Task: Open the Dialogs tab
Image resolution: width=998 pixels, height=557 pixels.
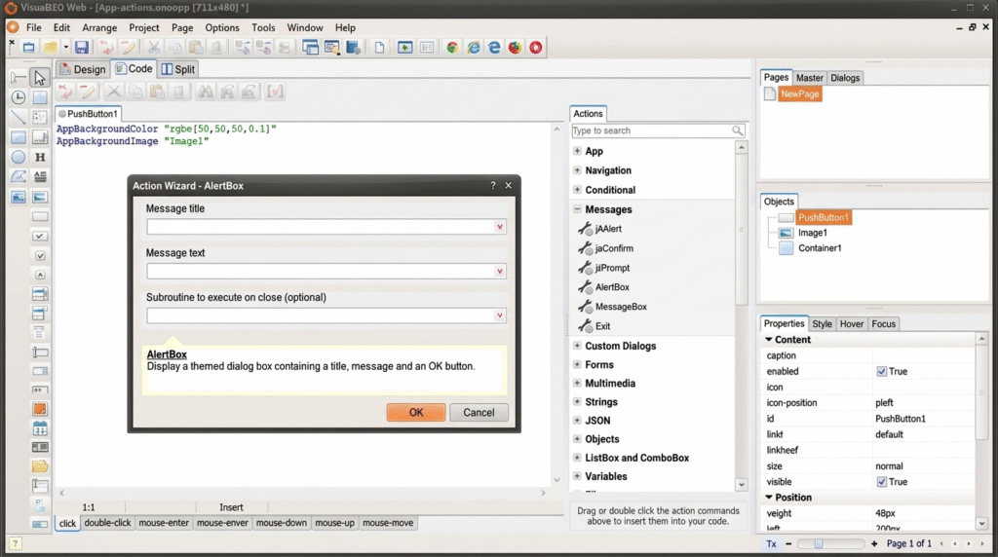Action: click(x=845, y=78)
